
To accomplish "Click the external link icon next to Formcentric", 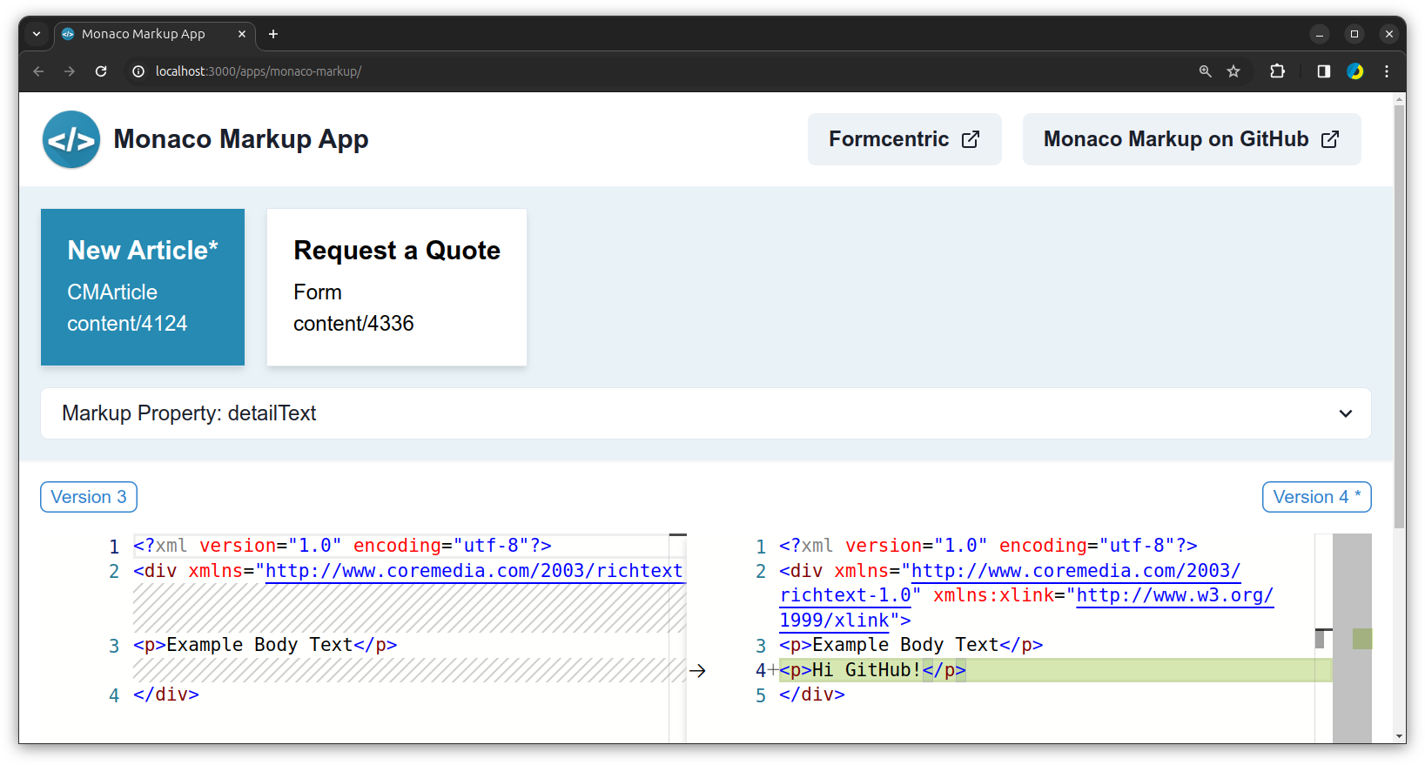I will pyautogui.click(x=971, y=139).
